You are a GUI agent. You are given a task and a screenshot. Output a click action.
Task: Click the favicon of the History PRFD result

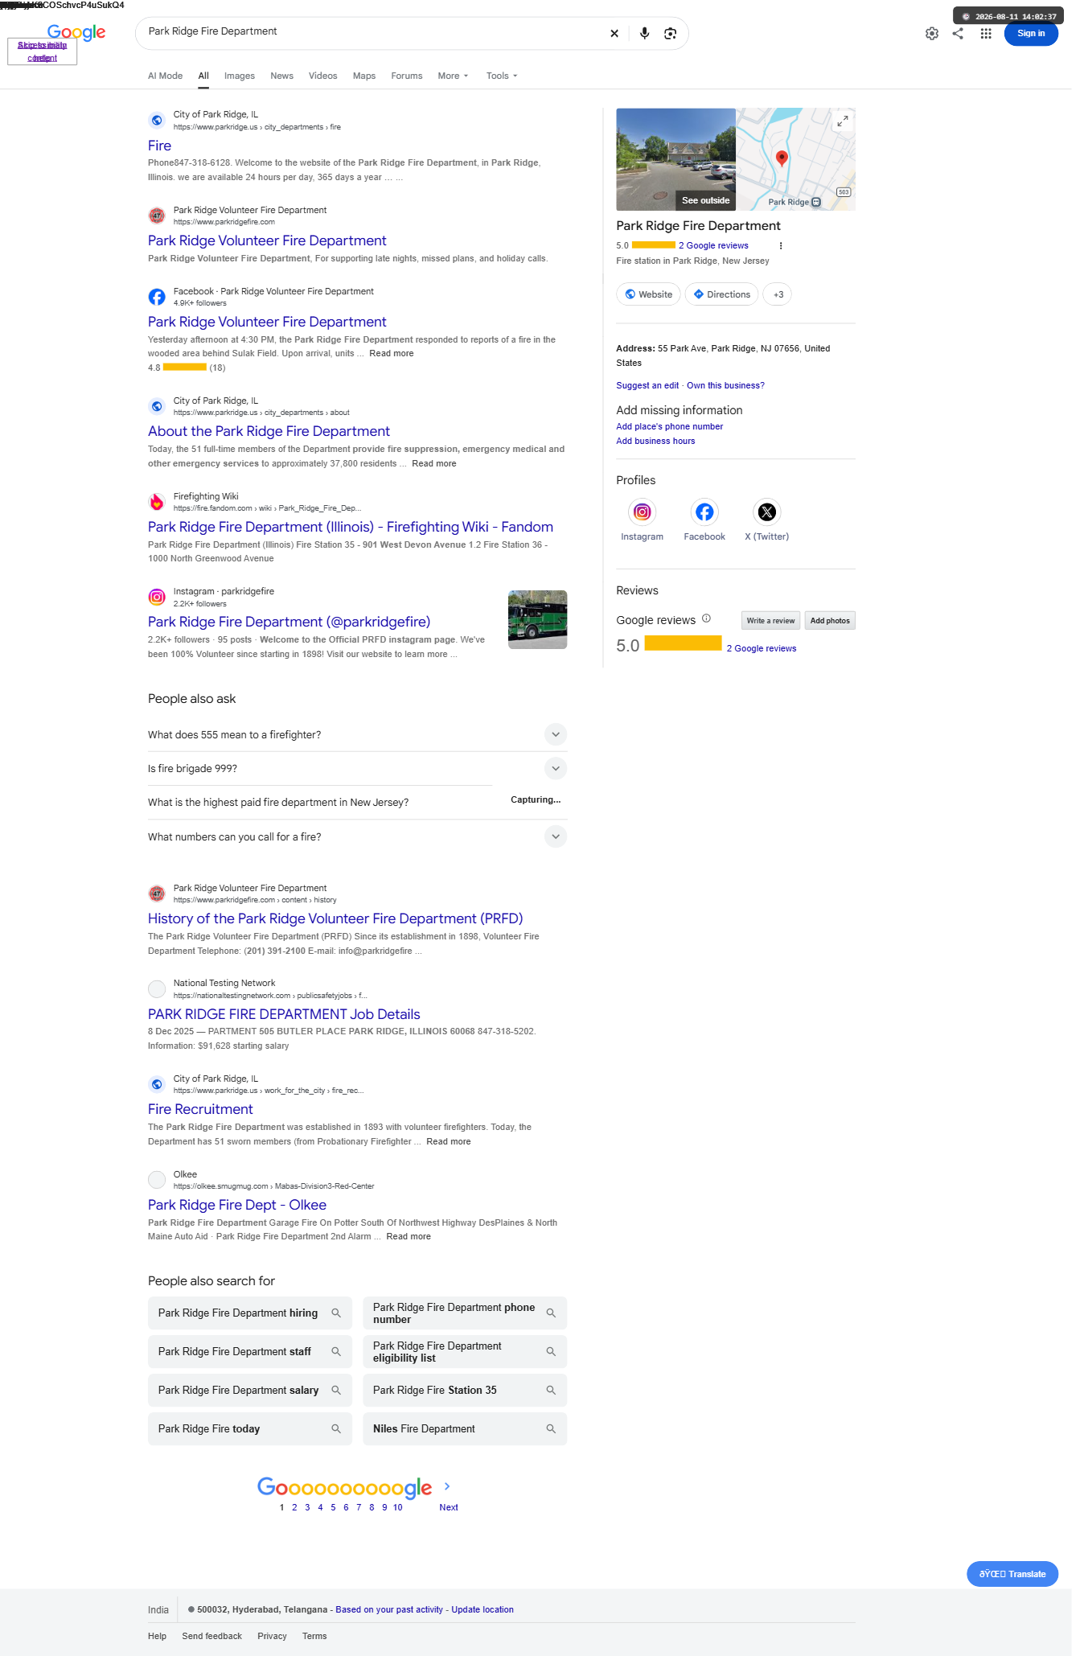[157, 894]
